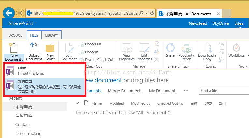Click the New Document page icon

click(x=13, y=48)
